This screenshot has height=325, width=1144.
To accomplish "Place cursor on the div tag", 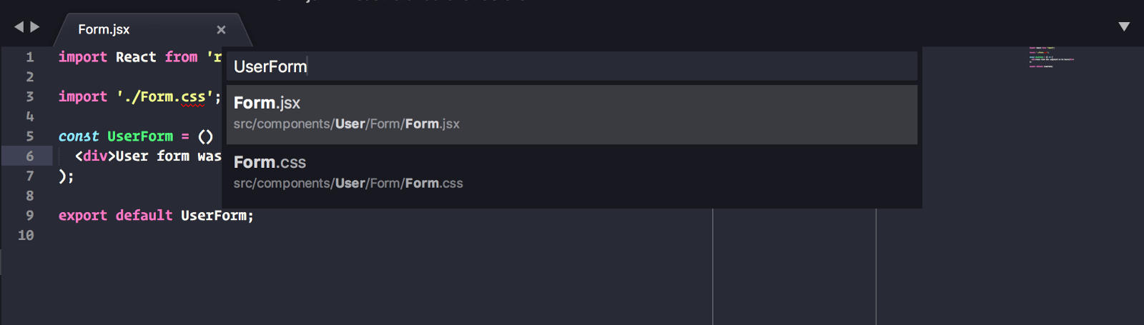I will pos(95,156).
